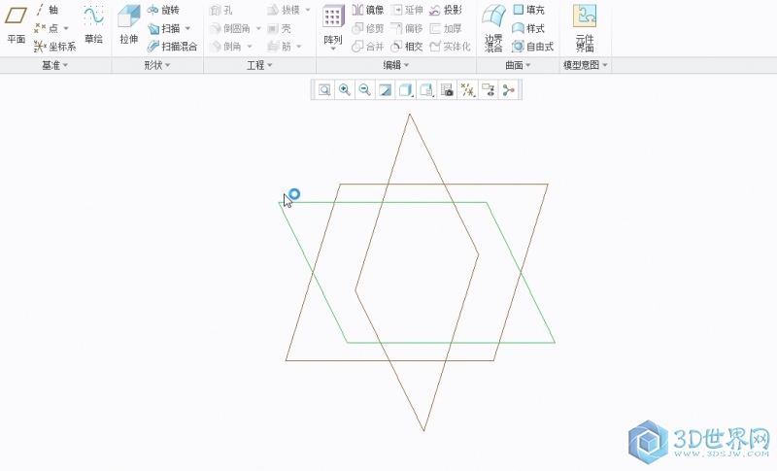The height and width of the screenshot is (471, 777).
Task: Create a 坐标系 coordinate system
Action: (55, 47)
